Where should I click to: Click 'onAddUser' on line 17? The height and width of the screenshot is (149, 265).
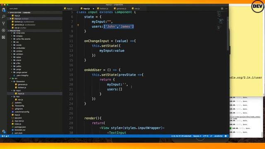tap(93, 70)
